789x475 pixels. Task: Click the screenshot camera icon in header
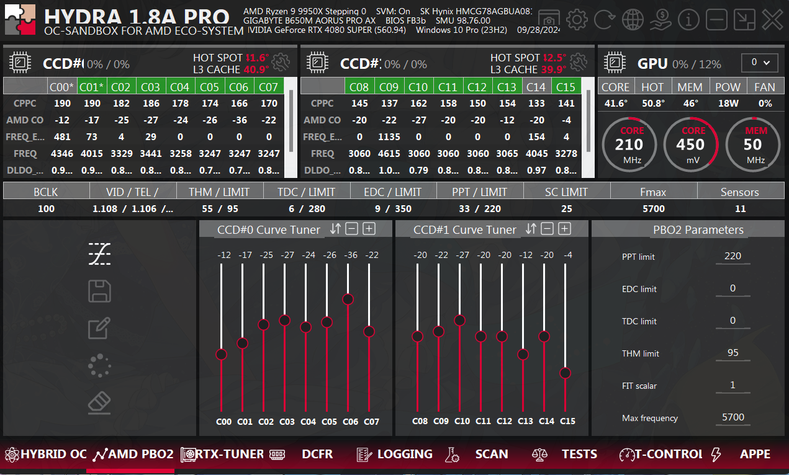(x=549, y=20)
